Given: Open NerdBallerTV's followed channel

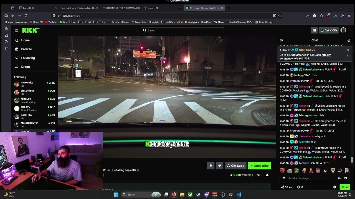Looking at the screenshot, I should click(35, 125).
